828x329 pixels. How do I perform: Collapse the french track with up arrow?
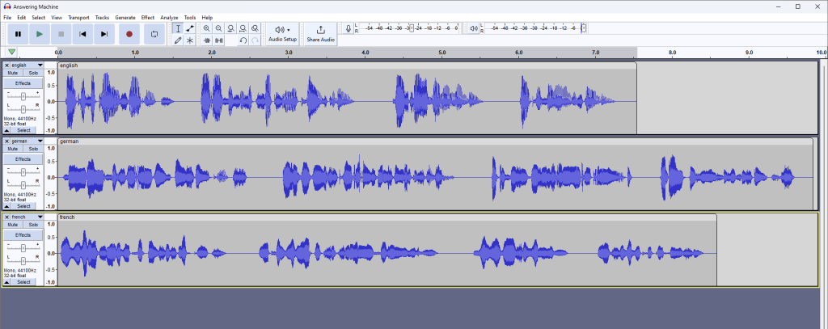(x=6, y=282)
